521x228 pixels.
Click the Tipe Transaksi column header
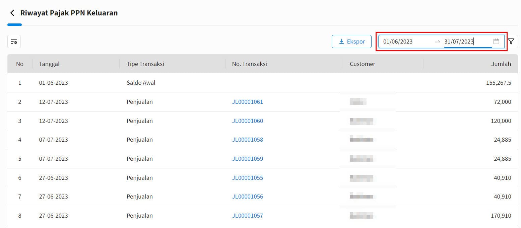(x=145, y=64)
